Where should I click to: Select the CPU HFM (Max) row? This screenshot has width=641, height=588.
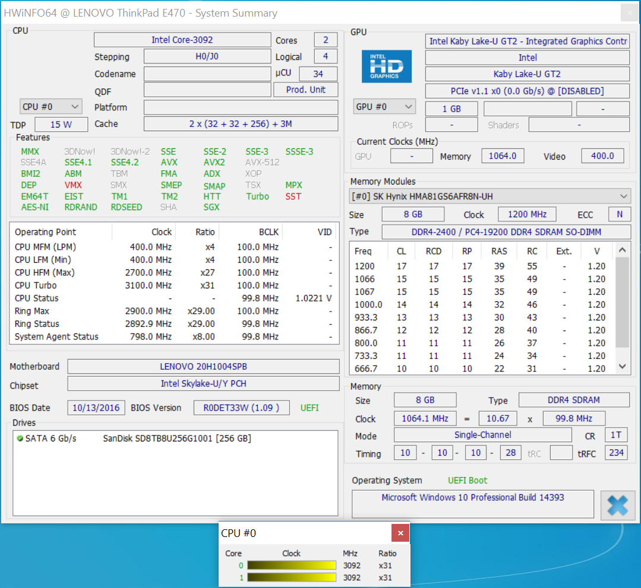175,272
